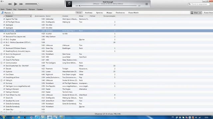
Task: Adjust the volume slider knob
Action: 38,4
